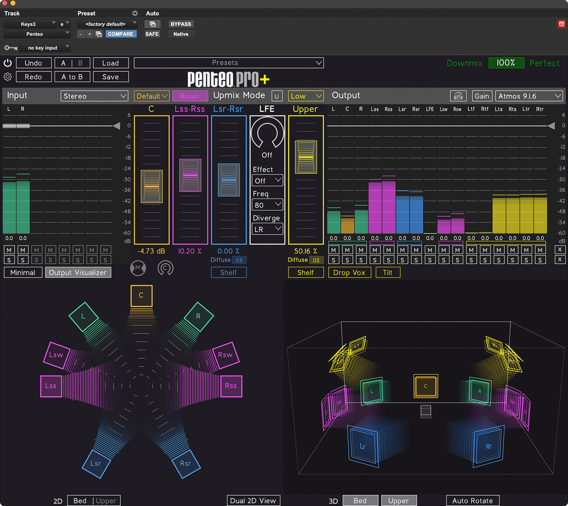This screenshot has width=568, height=506.
Task: Select the C speaker in 2D view
Action: (x=141, y=296)
